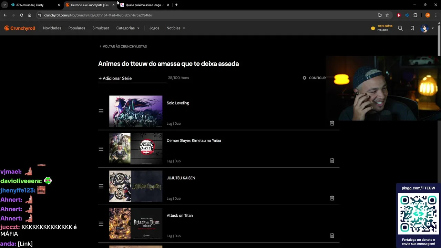
Task: Go back via Voltar às Crunchylistas
Action: (x=123, y=46)
